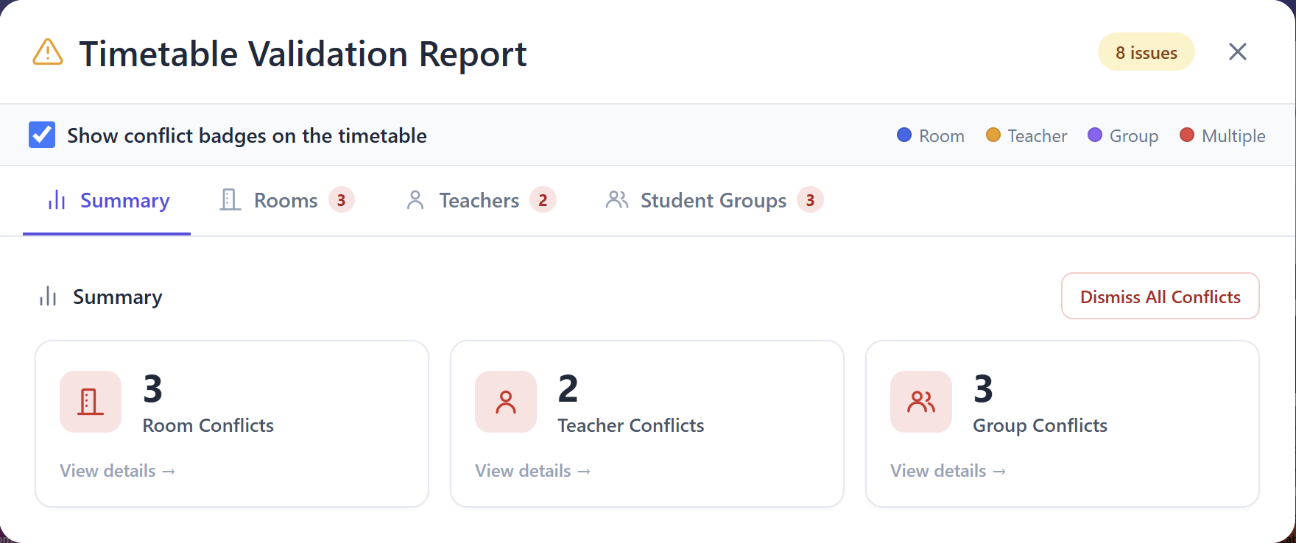
Task: Click the chart icon beside the Summary heading
Action: (x=48, y=296)
